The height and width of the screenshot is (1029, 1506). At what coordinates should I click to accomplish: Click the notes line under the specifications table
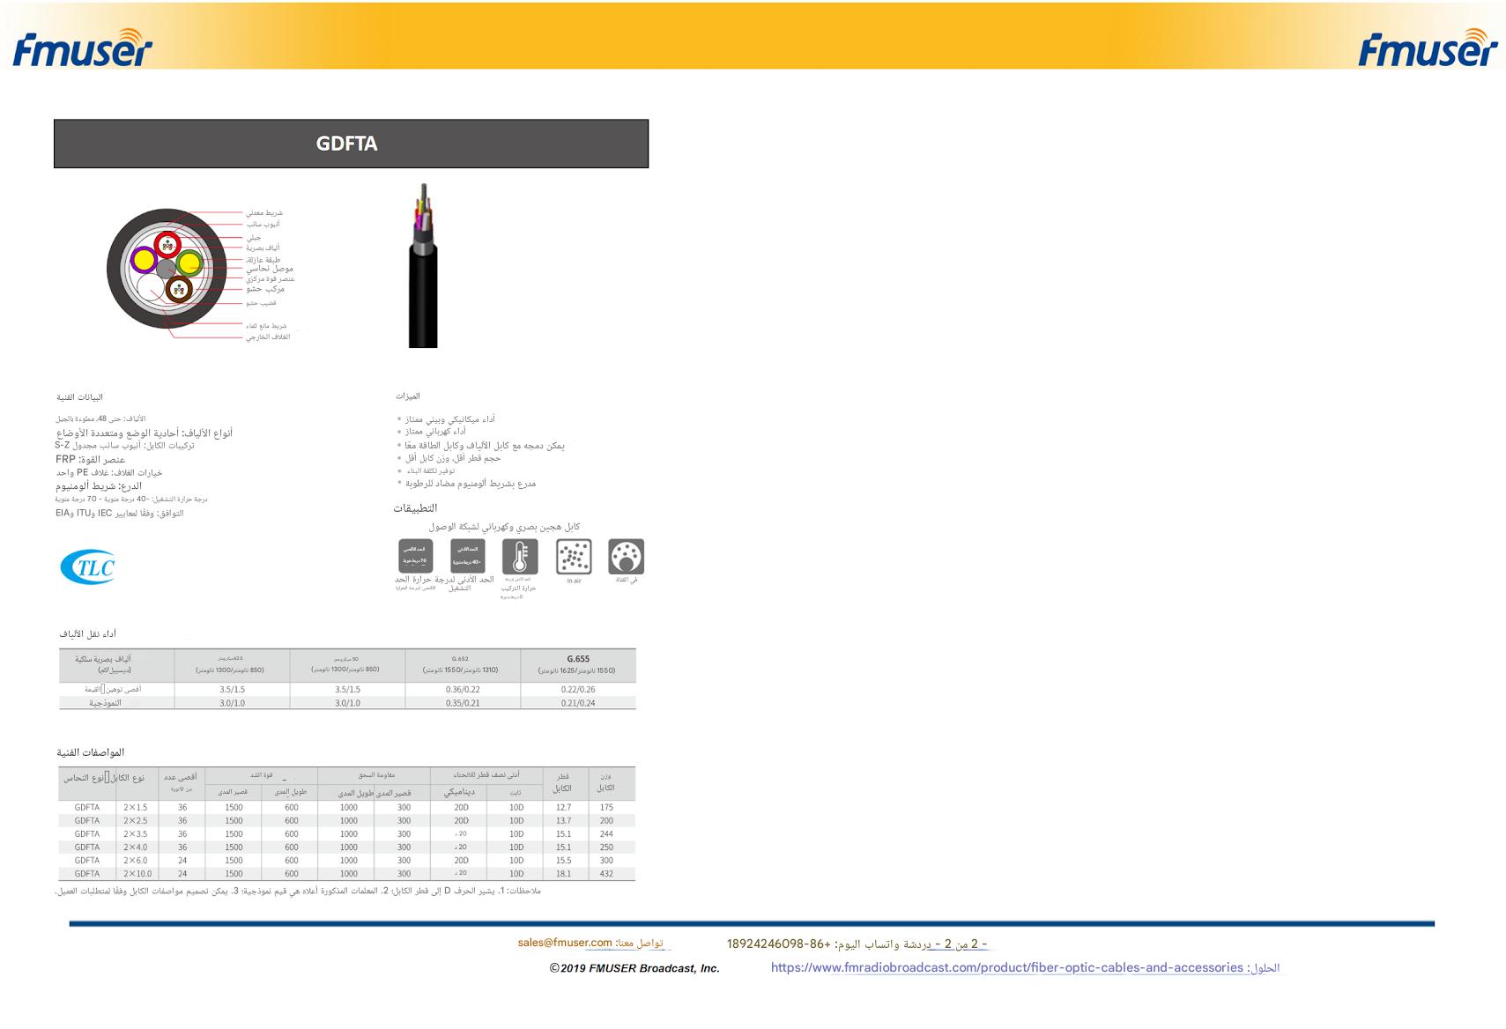pos(298,892)
